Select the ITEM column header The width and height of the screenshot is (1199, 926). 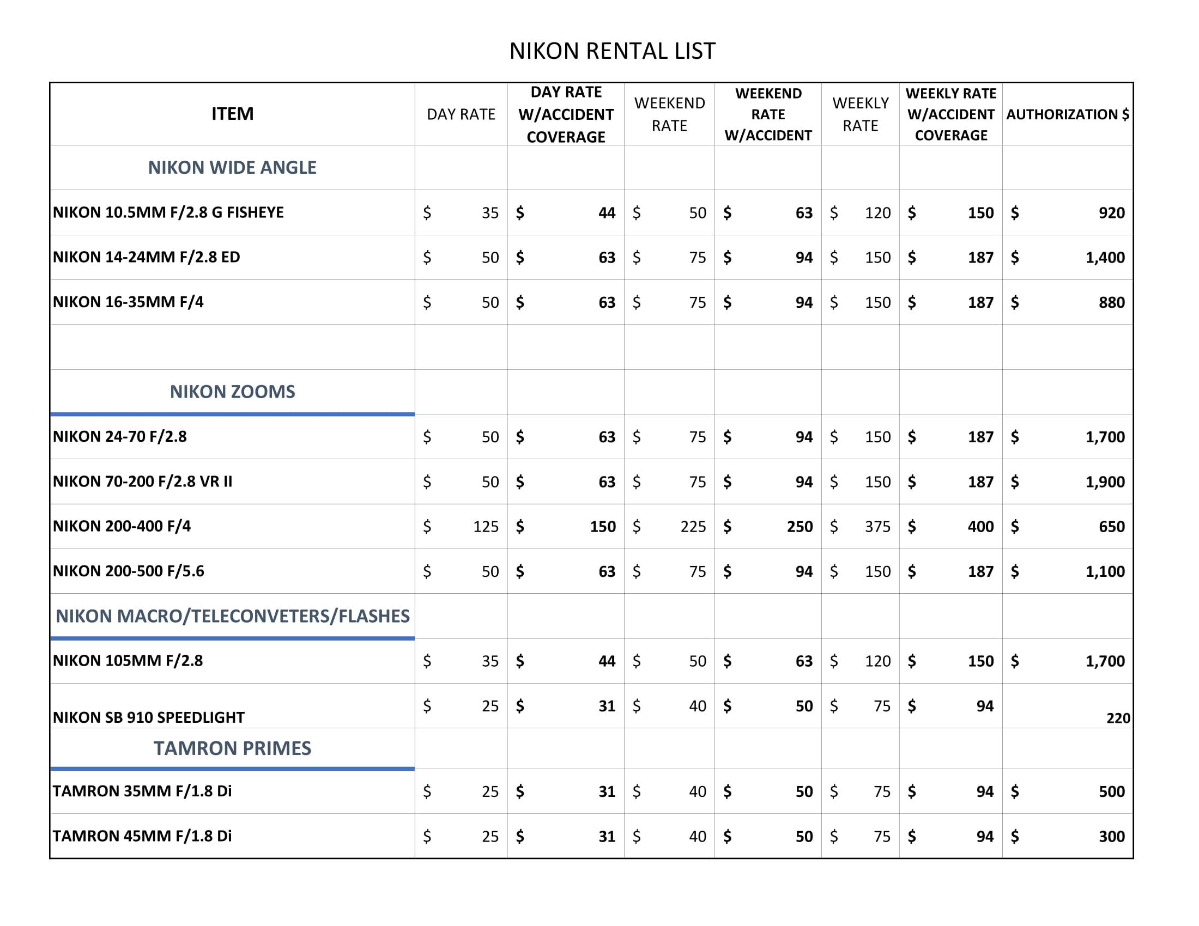(232, 113)
